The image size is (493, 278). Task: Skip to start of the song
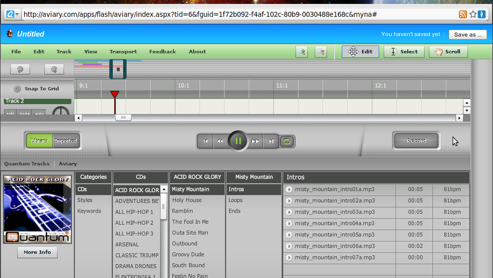tap(205, 141)
